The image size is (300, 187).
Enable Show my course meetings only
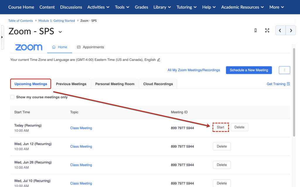pos(12,97)
